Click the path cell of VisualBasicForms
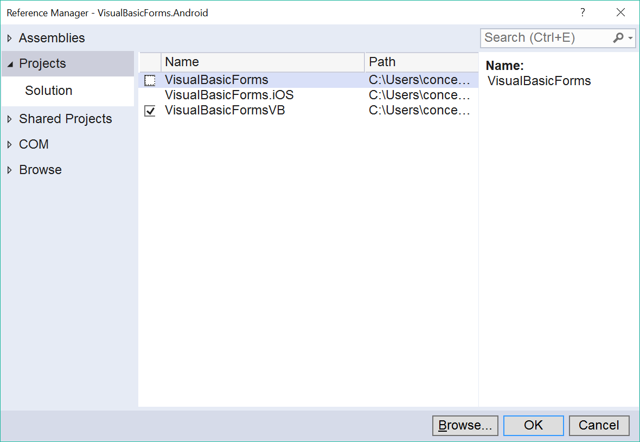This screenshot has width=640, height=442. click(x=419, y=80)
